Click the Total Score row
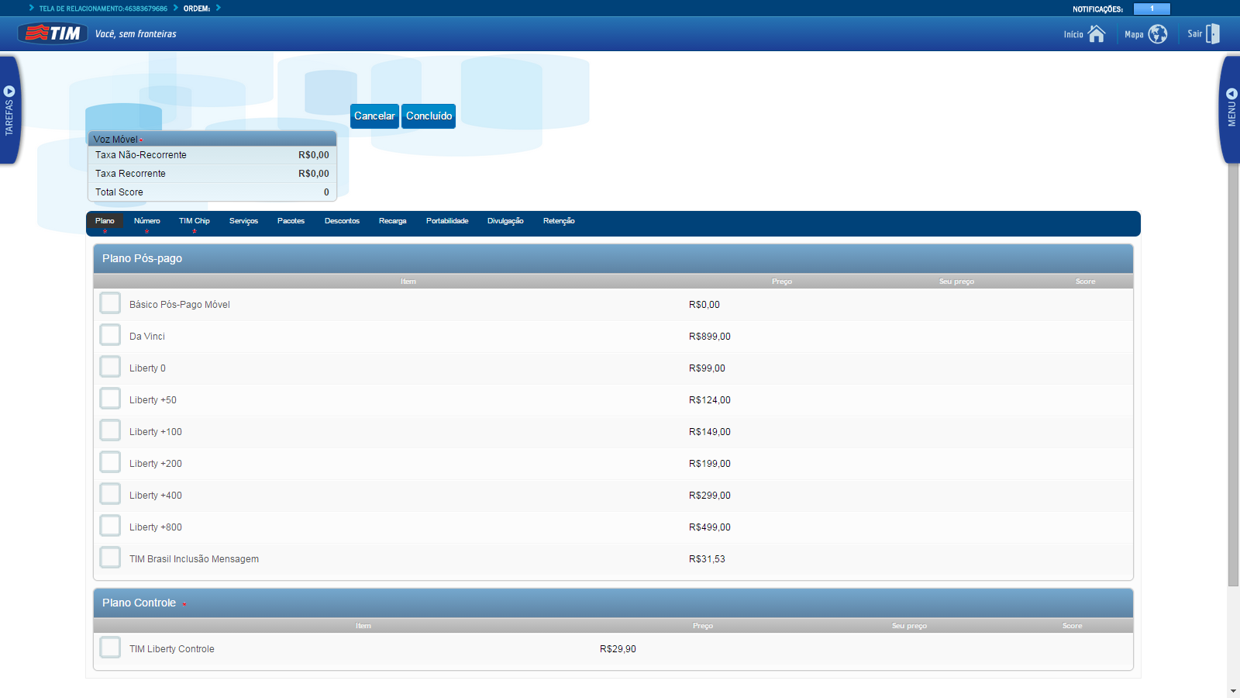The image size is (1240, 698). [212, 192]
